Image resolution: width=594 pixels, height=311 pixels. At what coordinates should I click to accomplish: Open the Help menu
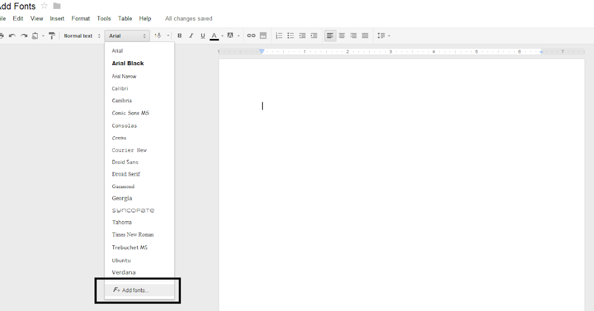tap(145, 18)
